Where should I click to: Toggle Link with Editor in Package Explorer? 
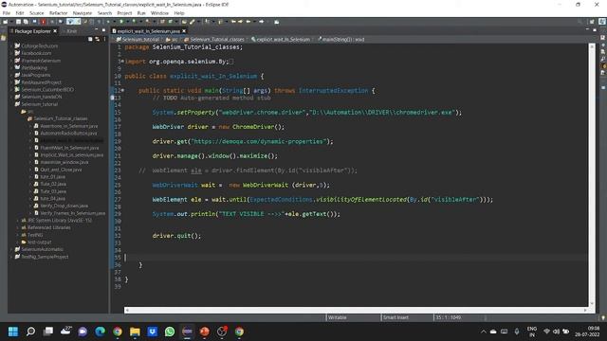[97, 39]
